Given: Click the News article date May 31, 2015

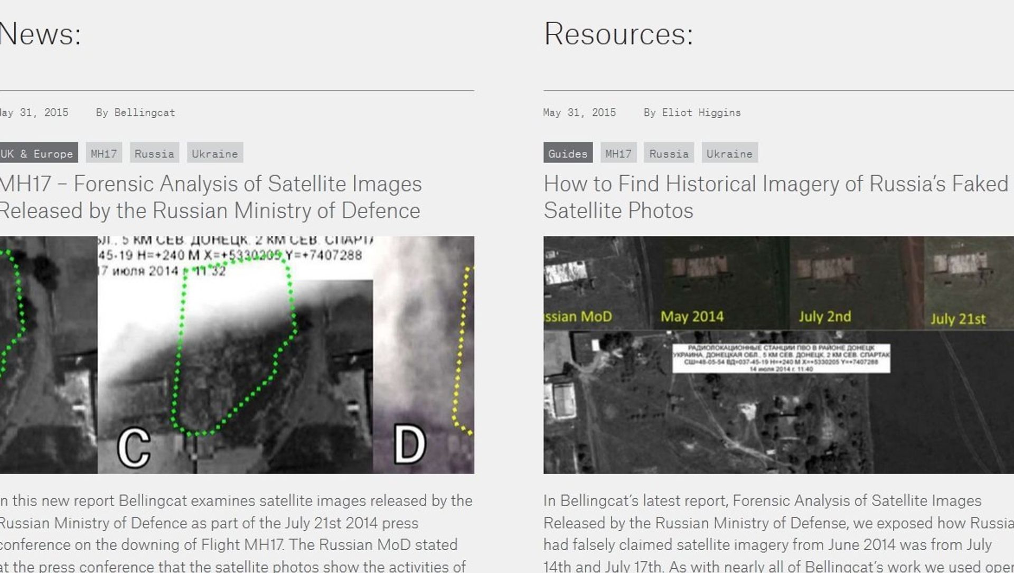Looking at the screenshot, I should 34,112.
